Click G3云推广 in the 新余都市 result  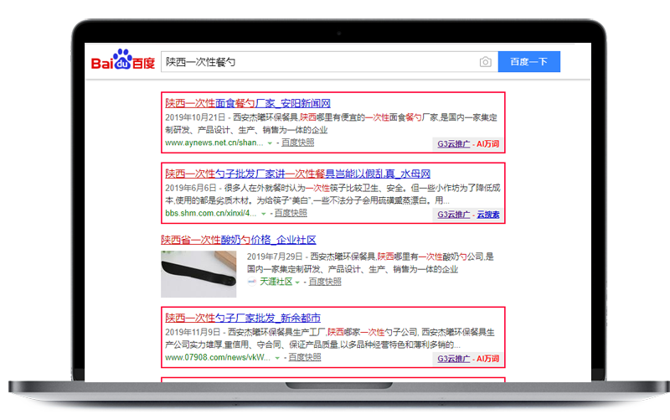click(x=453, y=359)
